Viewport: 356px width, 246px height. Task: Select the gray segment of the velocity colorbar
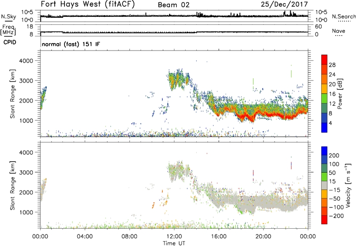point(324,185)
